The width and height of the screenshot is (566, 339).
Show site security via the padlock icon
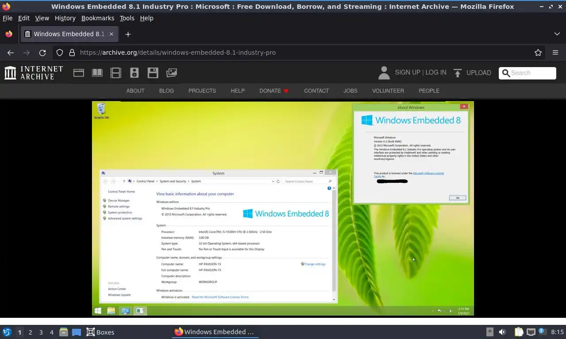[72, 53]
